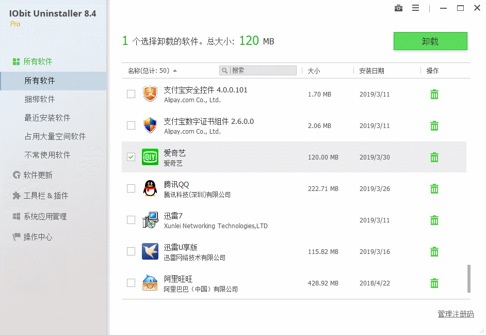486x335 pixels.
Task: Click the green 爱奇艺 app icon
Action: (150, 157)
